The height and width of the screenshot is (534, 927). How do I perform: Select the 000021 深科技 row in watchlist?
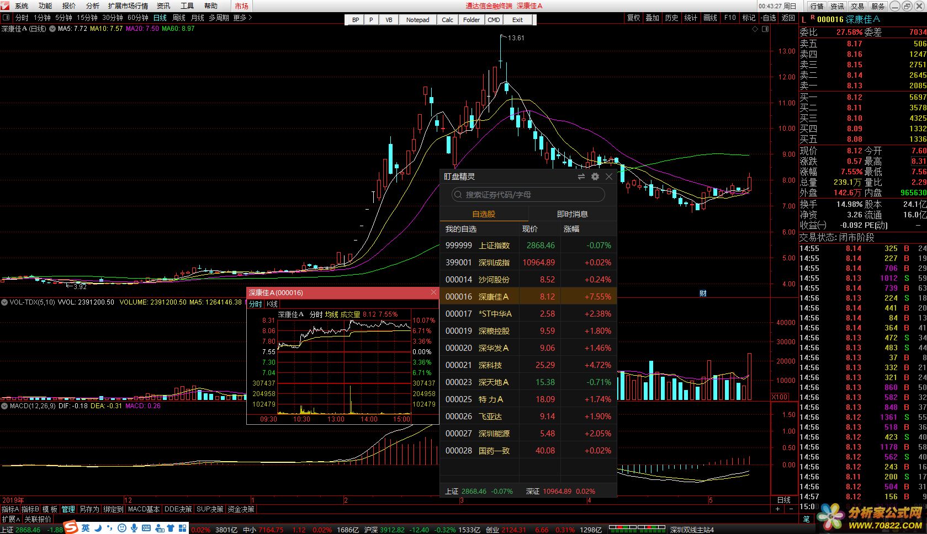coord(528,365)
